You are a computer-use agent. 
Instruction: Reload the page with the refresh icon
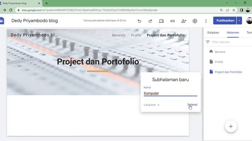(11, 10)
